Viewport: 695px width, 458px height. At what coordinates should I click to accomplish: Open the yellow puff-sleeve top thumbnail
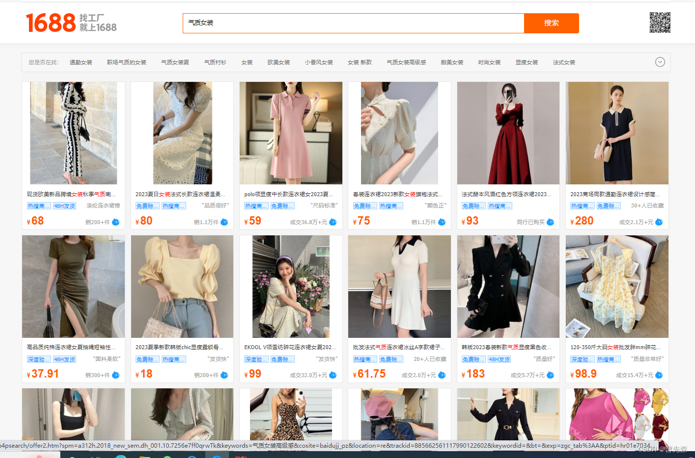coord(182,286)
